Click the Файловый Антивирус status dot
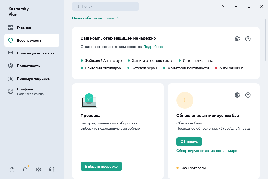This screenshot has width=268, height=179. (81, 60)
